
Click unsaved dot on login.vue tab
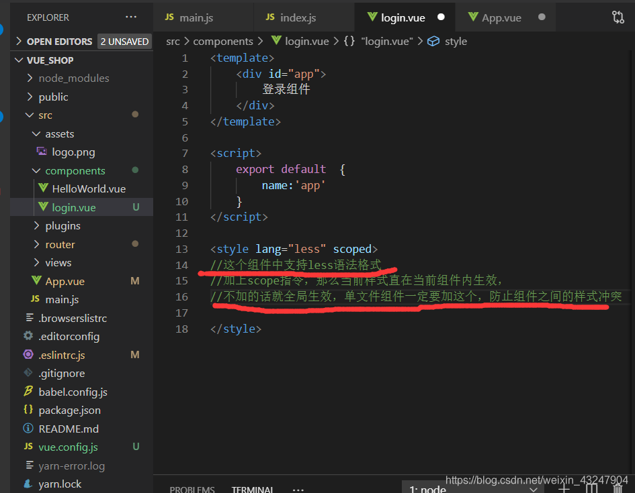click(x=441, y=17)
